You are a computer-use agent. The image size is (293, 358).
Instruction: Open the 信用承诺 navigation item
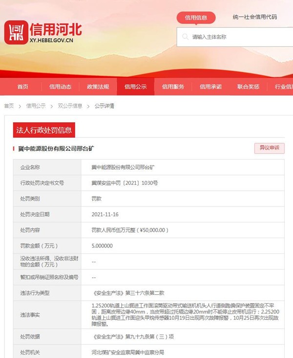[x=210, y=87]
